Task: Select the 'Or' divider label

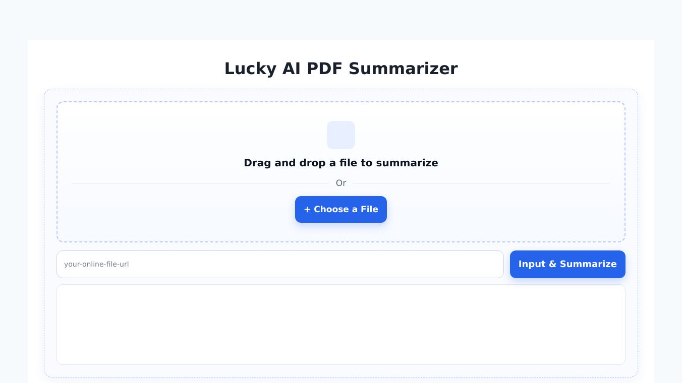Action: pos(341,183)
